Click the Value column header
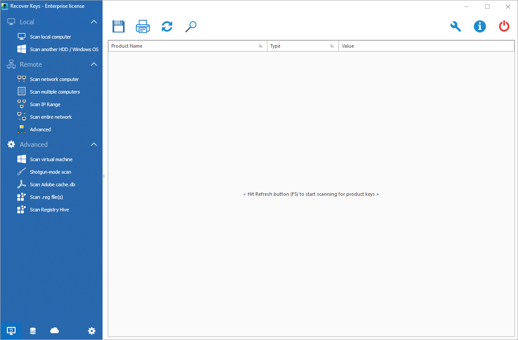The height and width of the screenshot is (340, 518). coord(427,46)
